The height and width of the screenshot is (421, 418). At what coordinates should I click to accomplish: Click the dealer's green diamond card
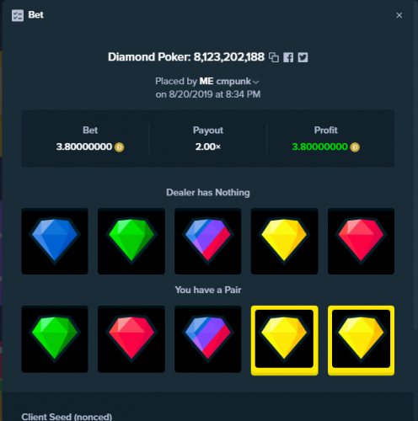click(x=131, y=241)
